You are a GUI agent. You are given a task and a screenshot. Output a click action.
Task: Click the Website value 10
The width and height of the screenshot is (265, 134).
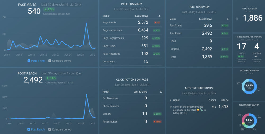click(144, 114)
